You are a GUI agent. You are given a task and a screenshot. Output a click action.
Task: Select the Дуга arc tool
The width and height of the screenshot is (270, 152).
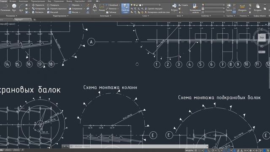(x=21, y=8)
